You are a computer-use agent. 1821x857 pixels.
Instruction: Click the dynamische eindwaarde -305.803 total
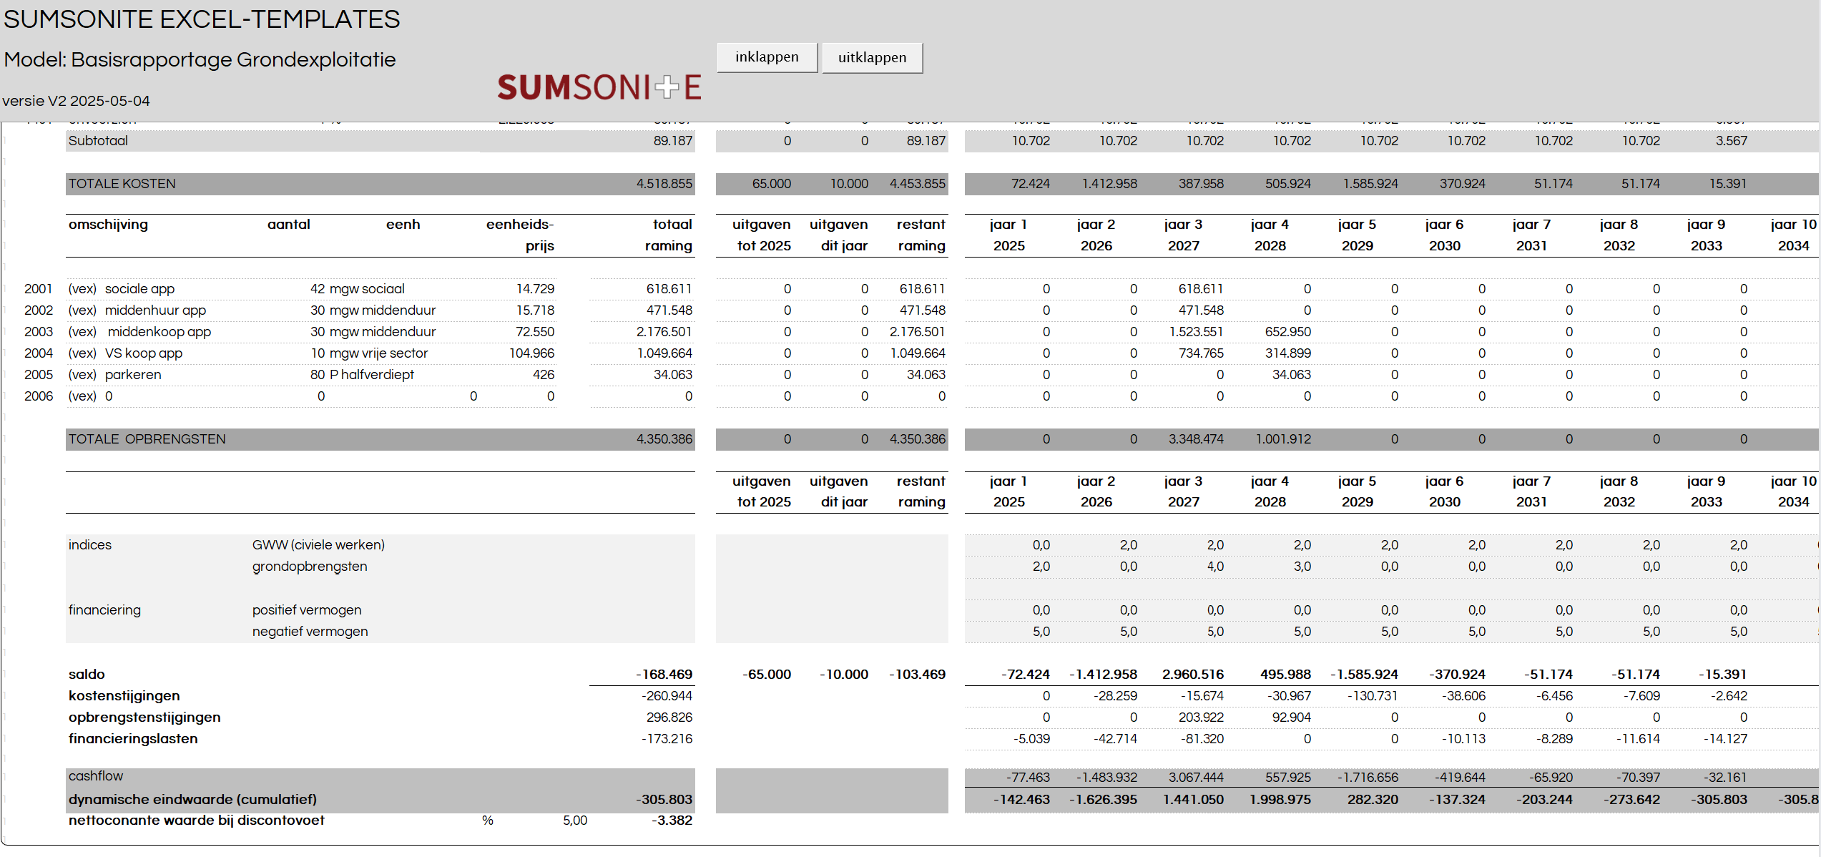(666, 800)
